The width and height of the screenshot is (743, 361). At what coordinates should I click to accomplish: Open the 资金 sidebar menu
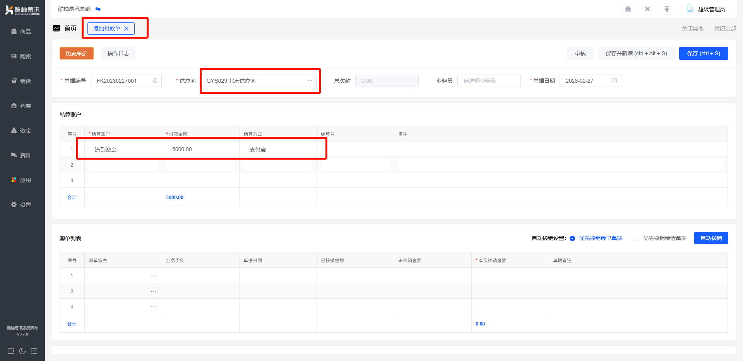tap(22, 131)
